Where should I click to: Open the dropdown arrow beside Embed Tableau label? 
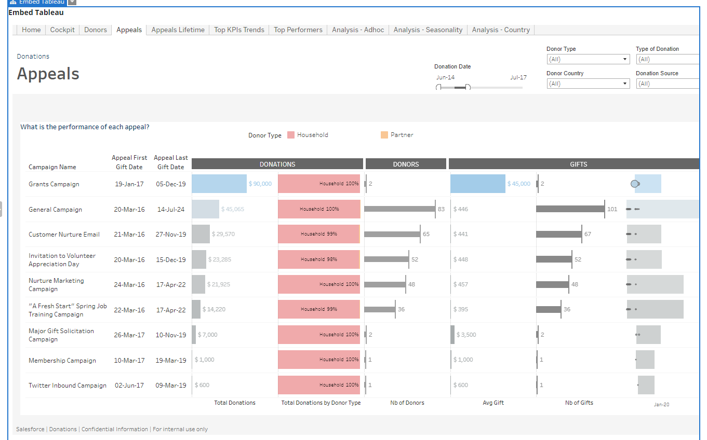(x=72, y=2)
